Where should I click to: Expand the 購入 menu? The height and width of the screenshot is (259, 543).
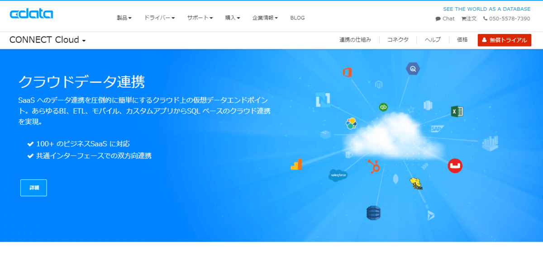click(233, 18)
